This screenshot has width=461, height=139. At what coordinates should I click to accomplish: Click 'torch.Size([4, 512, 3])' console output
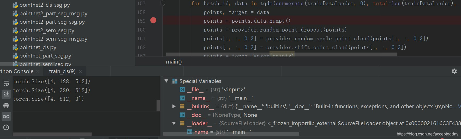[x=48, y=99]
